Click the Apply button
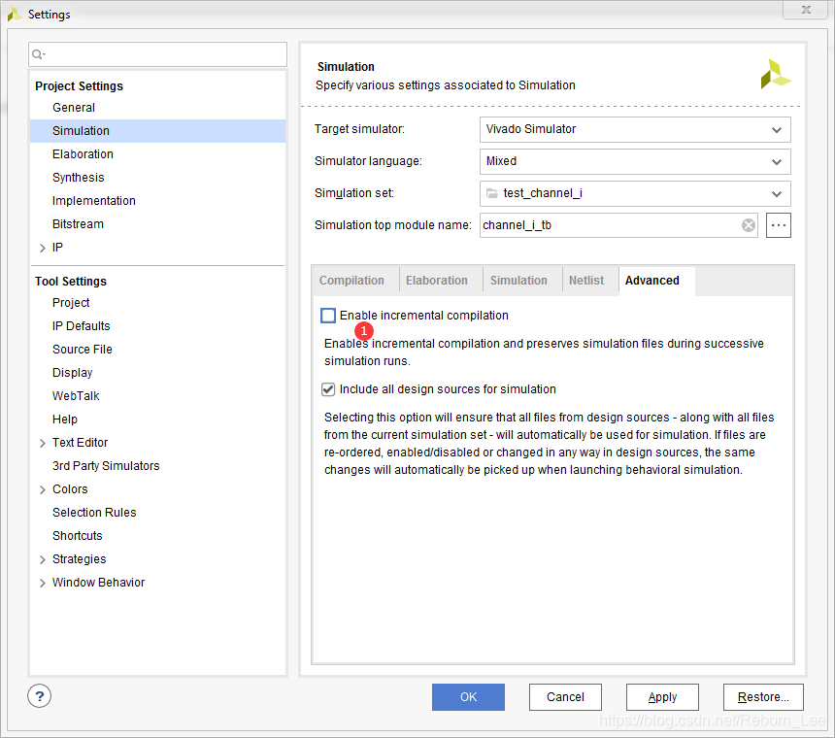The width and height of the screenshot is (835, 738). (662, 697)
